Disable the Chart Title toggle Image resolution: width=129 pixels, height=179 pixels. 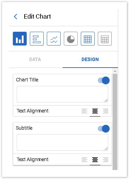104,80
